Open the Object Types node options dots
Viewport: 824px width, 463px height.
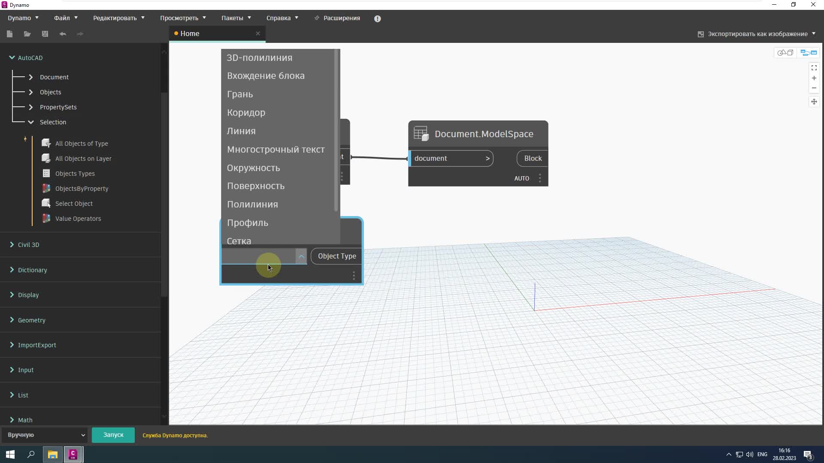354,276
